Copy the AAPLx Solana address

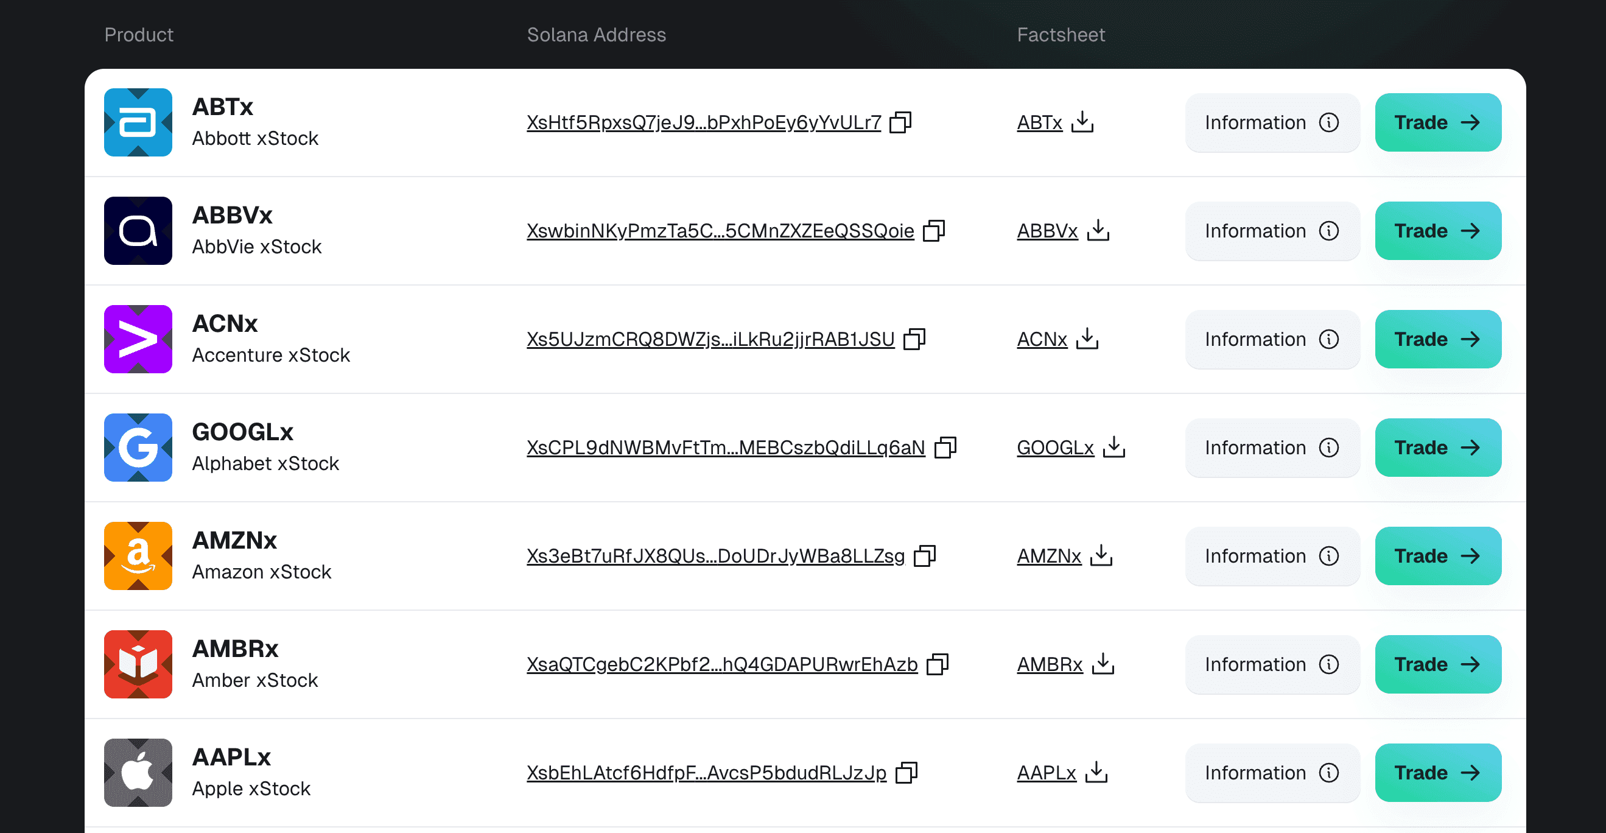click(906, 773)
